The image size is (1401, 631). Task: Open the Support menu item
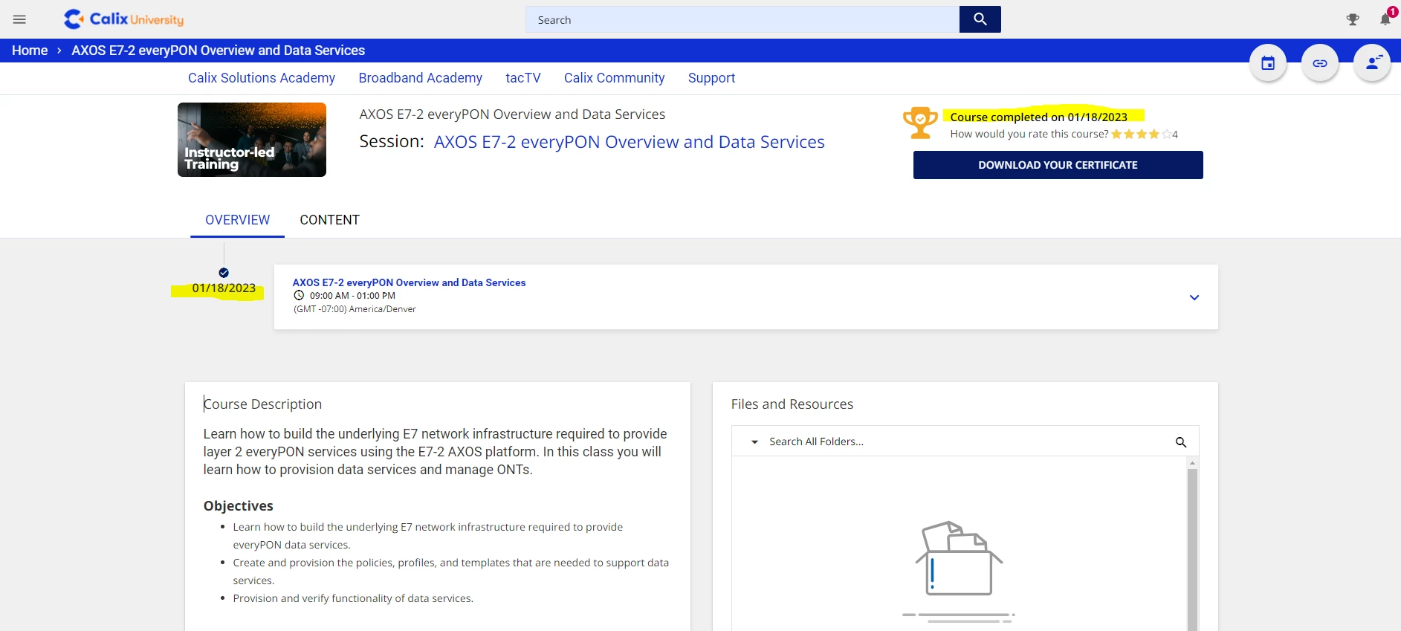(x=711, y=78)
